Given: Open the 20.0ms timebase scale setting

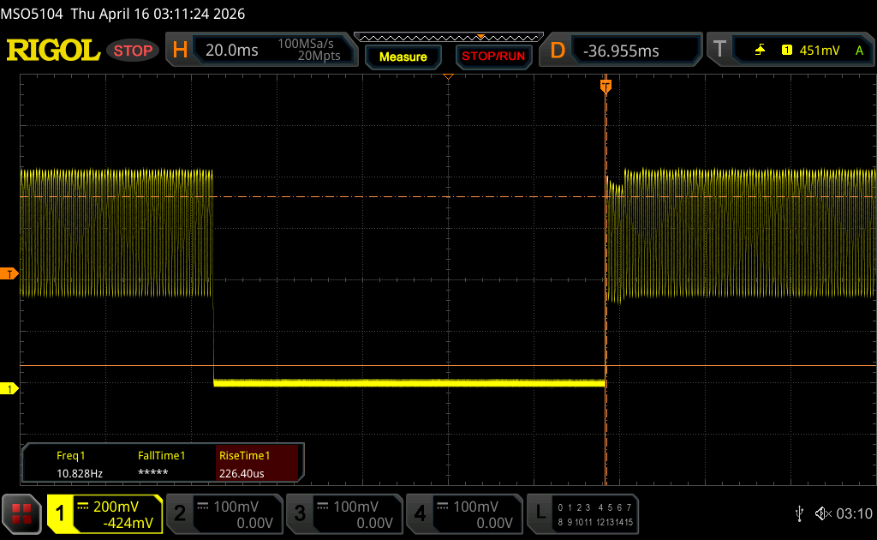Looking at the screenshot, I should click(x=232, y=51).
